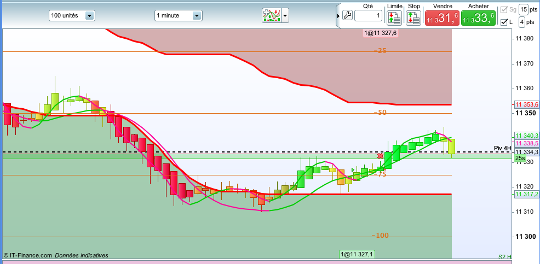540x264 pixels.
Task: Click the S2 H label near the chart bottom
Action: [505, 256]
